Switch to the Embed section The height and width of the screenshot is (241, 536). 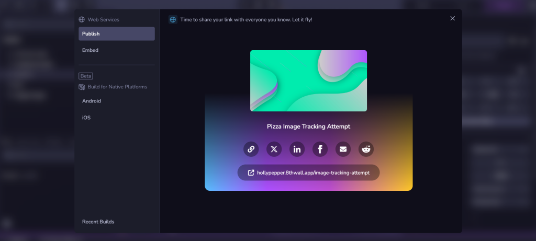(x=90, y=50)
